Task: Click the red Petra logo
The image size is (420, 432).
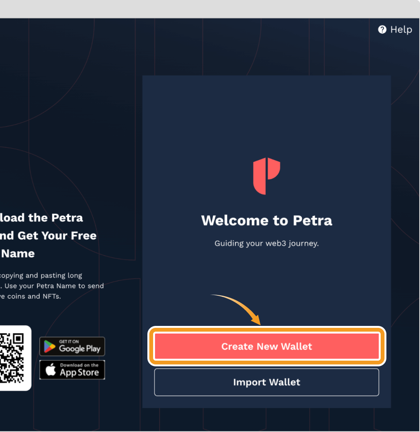Action: click(x=267, y=176)
